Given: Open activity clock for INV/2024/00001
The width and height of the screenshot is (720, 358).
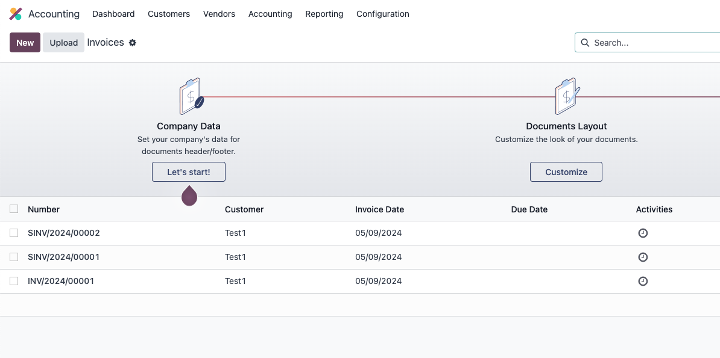Looking at the screenshot, I should (643, 281).
